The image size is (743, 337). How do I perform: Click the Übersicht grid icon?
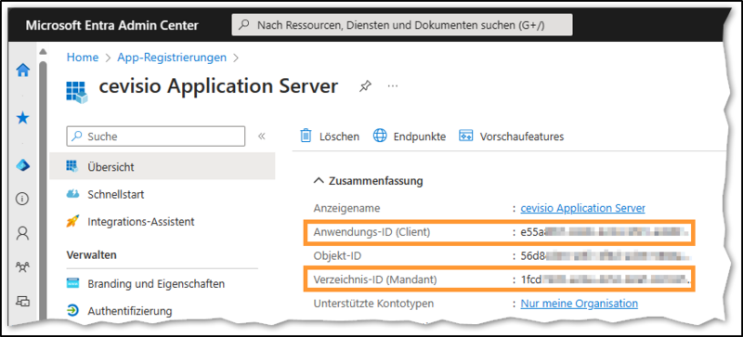point(72,166)
